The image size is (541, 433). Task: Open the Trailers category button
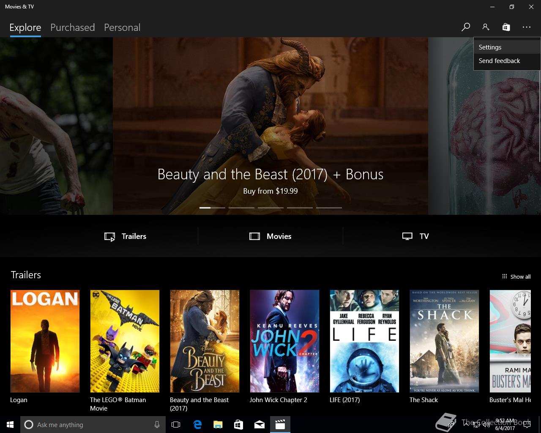pos(126,236)
